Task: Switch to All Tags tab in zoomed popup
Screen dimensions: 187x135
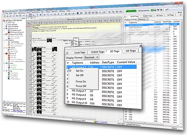Action: click(131, 51)
